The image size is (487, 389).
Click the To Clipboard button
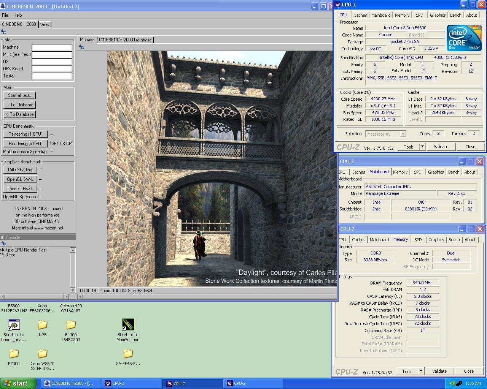pyautogui.click(x=19, y=105)
